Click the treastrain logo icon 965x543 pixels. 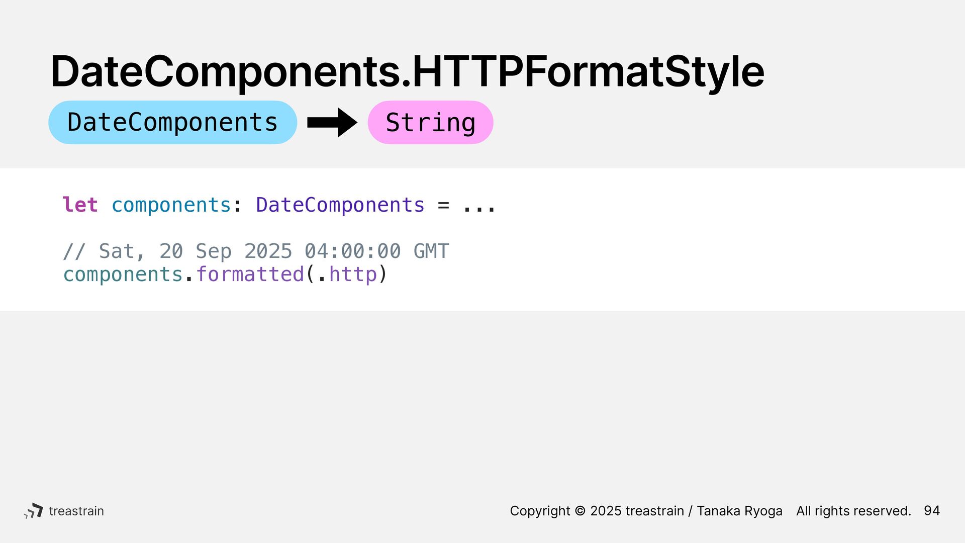tap(34, 511)
